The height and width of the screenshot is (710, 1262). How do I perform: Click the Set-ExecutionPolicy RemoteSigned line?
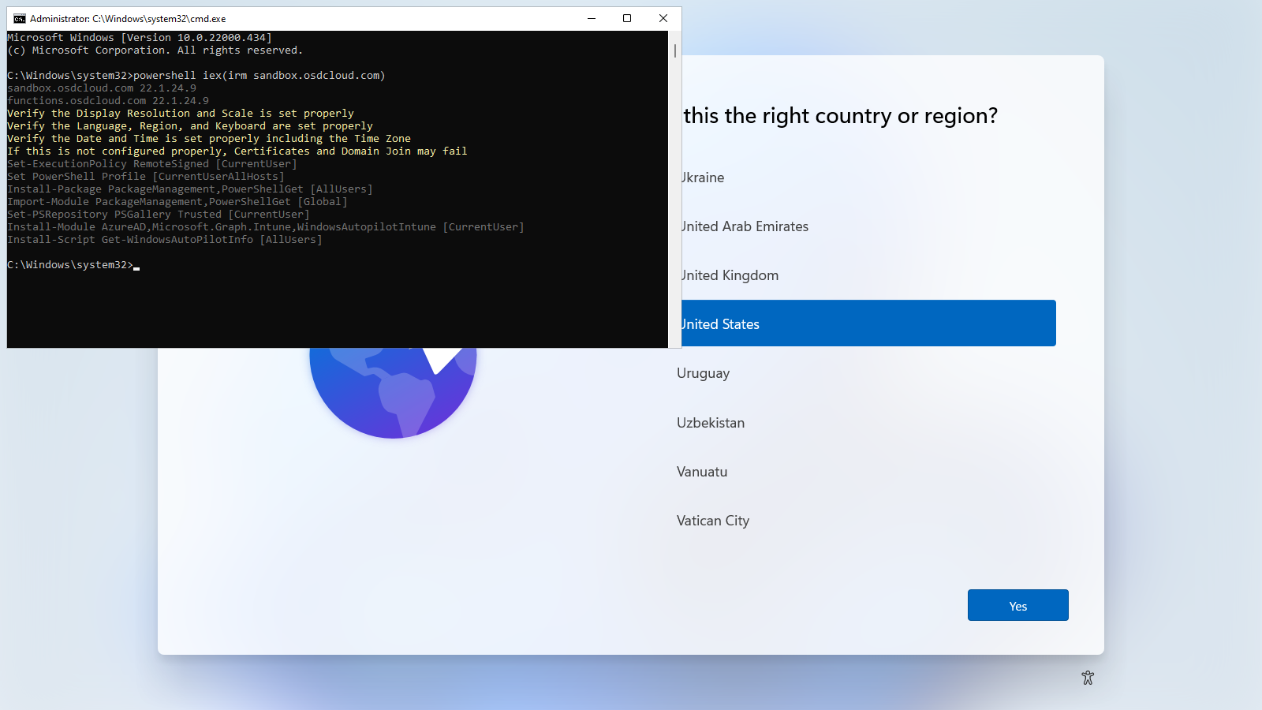(152, 164)
